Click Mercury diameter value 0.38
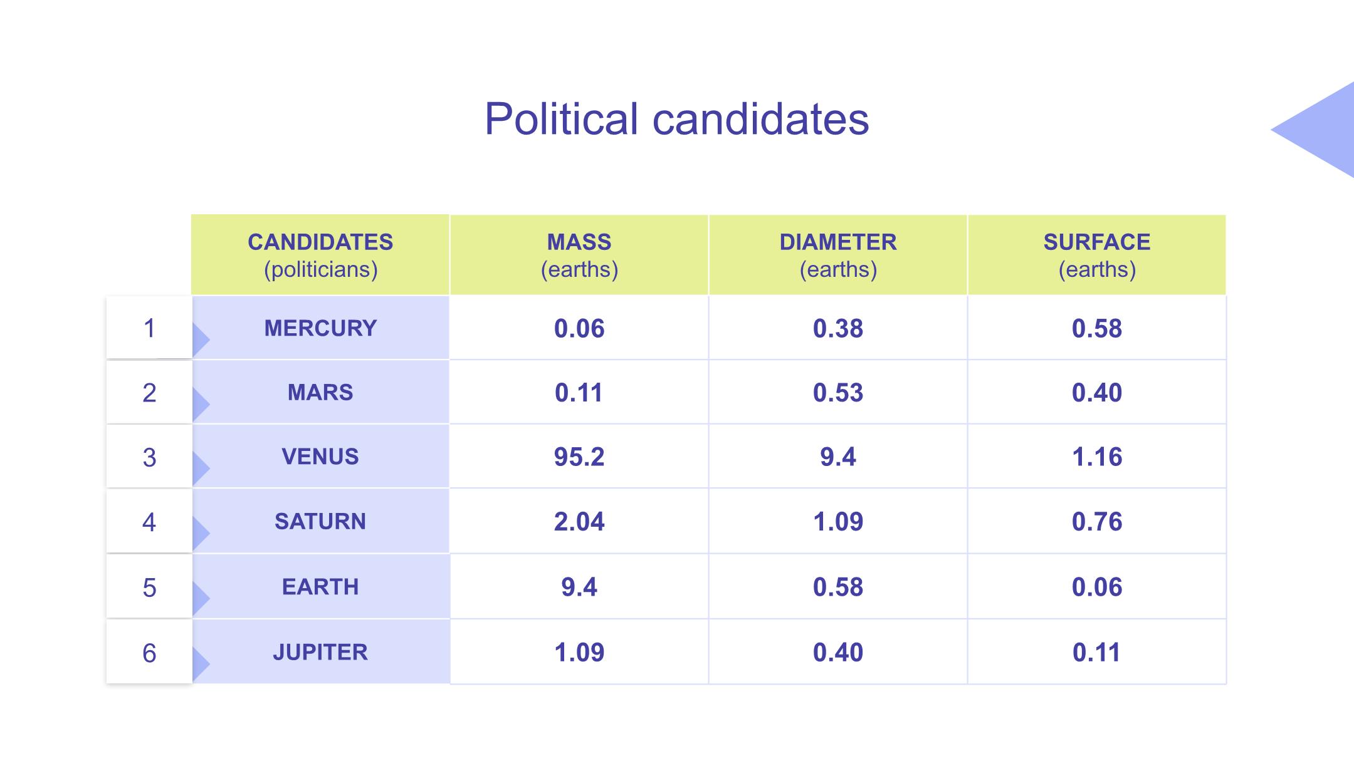This screenshot has height=761, width=1354. pyautogui.click(x=838, y=328)
